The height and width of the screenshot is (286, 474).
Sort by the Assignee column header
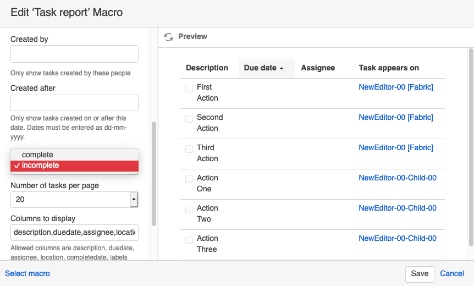coord(318,68)
